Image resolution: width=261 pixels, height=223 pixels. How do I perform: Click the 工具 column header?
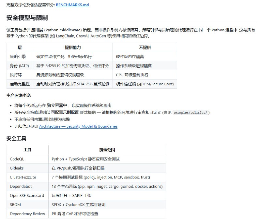coord(27,150)
